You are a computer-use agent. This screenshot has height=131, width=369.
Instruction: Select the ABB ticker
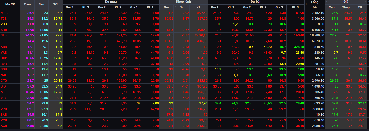tap(4, 47)
